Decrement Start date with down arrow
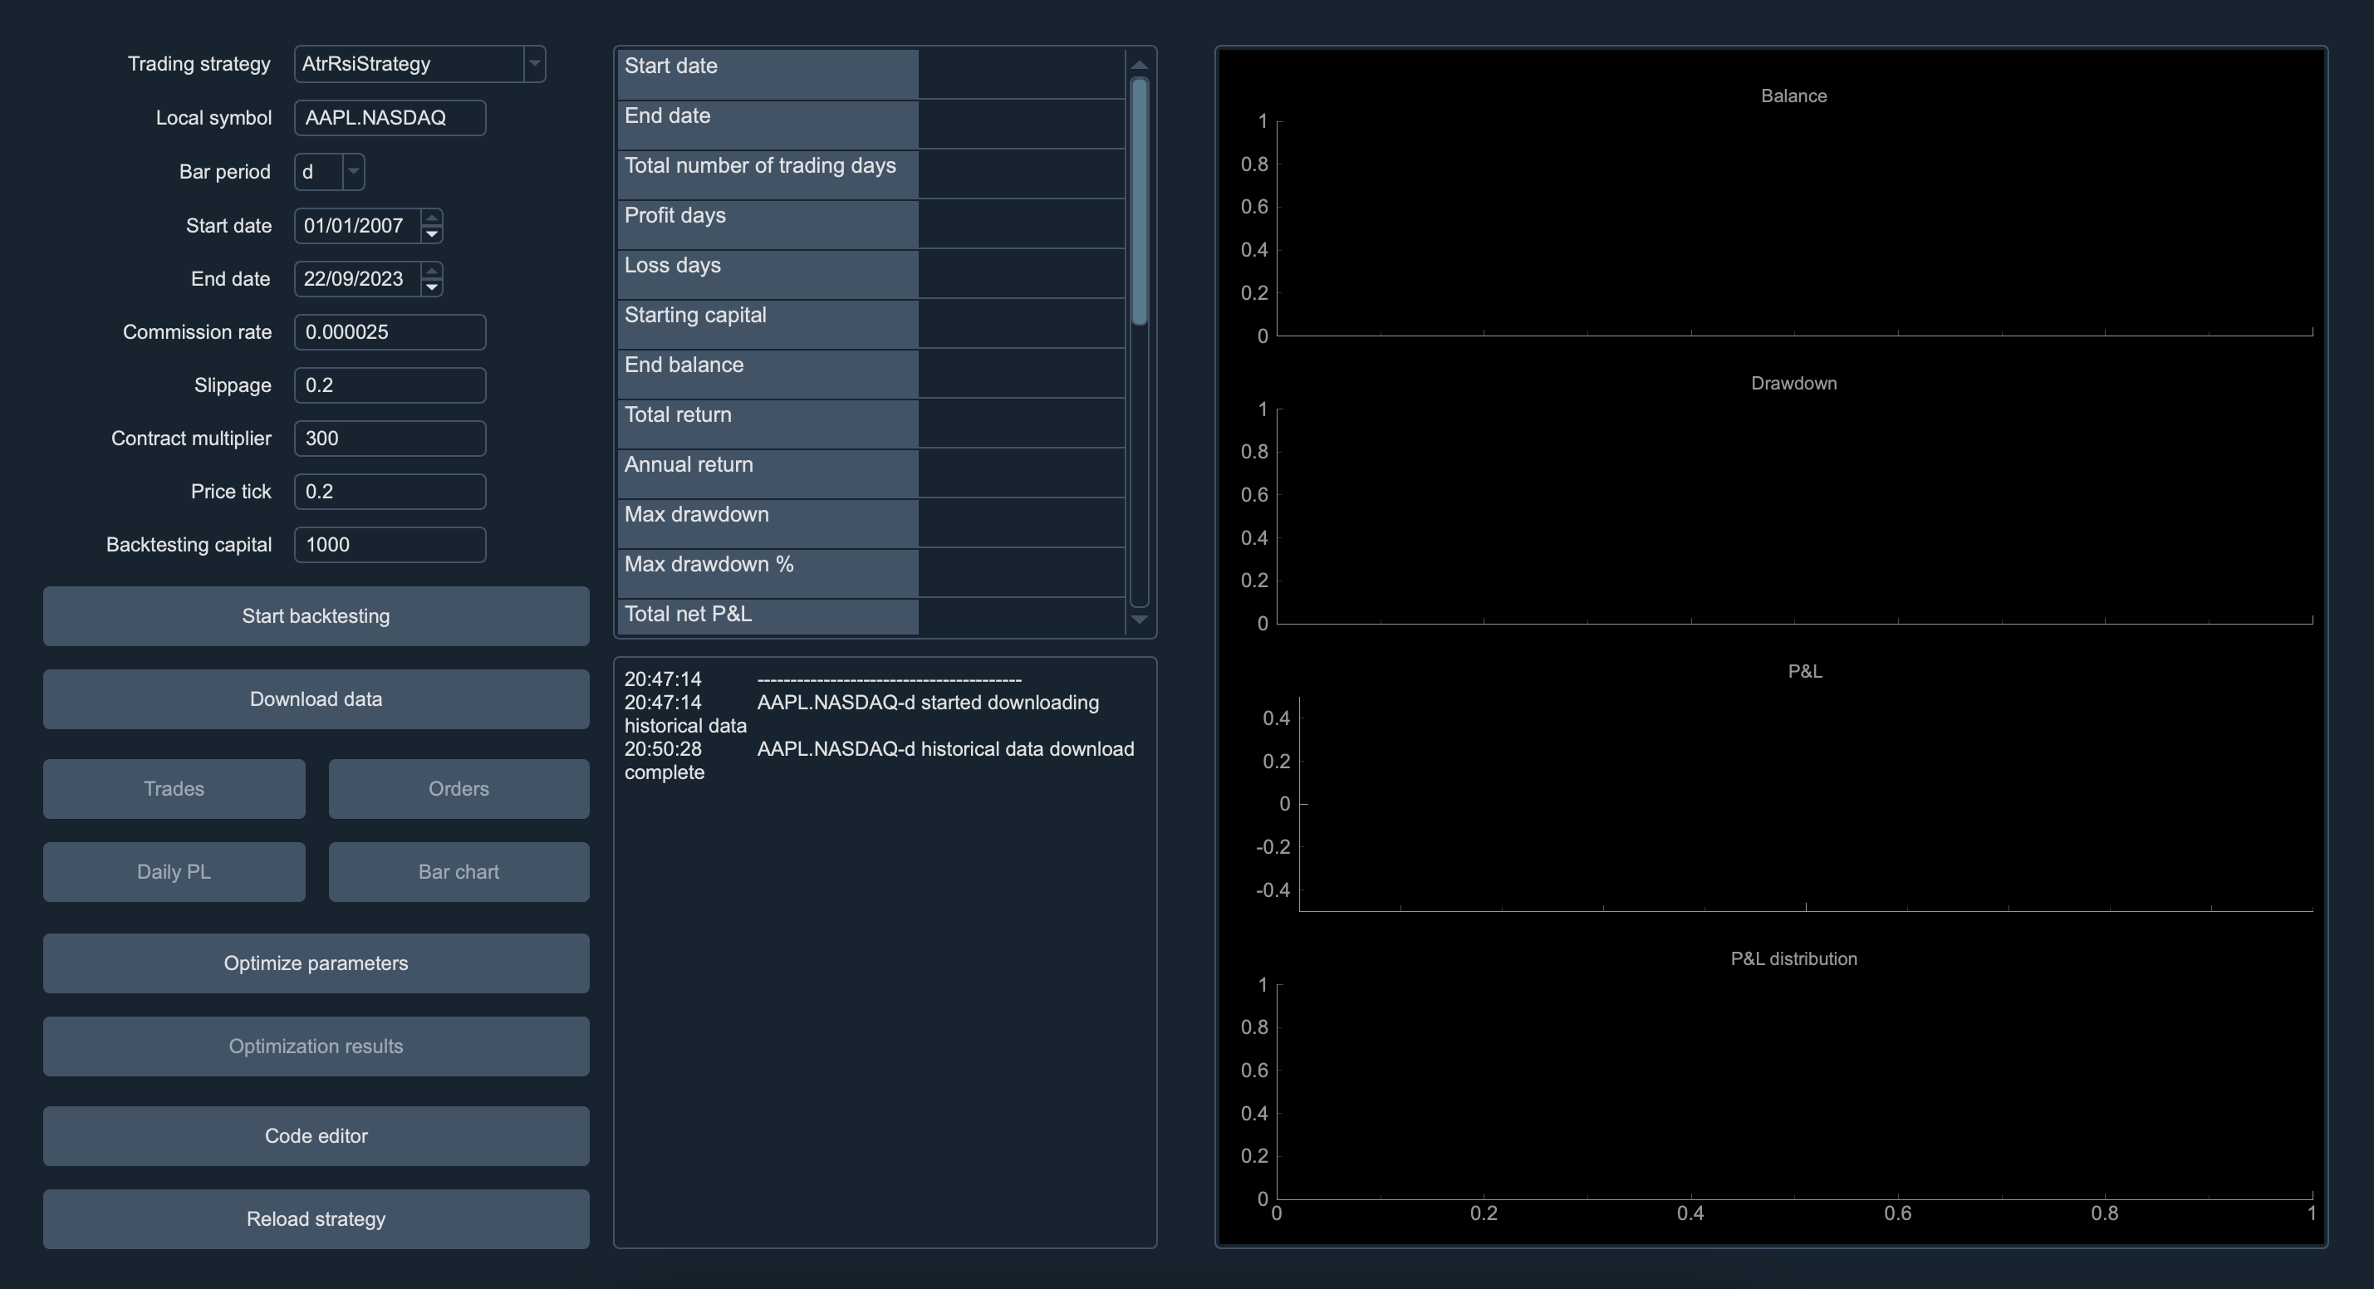 [x=431, y=234]
